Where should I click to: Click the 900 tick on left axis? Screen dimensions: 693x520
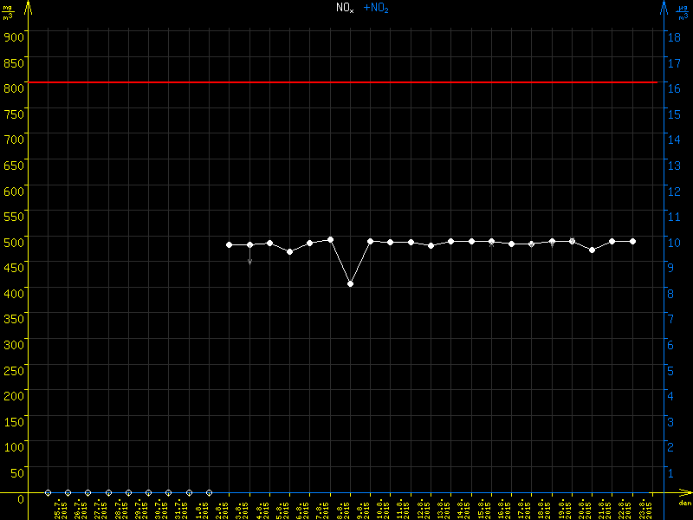click(x=12, y=36)
